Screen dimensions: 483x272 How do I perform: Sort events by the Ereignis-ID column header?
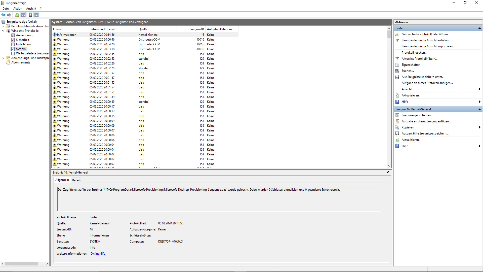[x=196, y=29]
